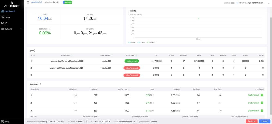Screen dimensions: 272x124
Task: Click stateNormal badge for pool 1
Action: [132, 61]
